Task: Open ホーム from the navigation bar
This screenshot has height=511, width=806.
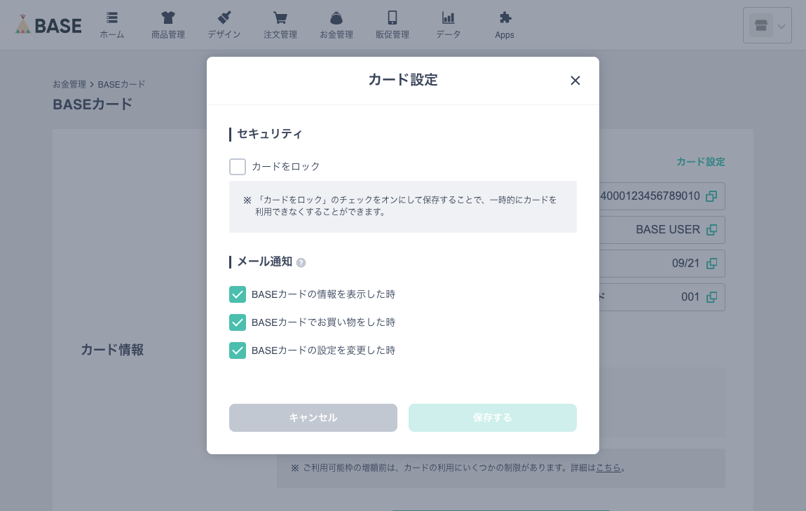Action: tap(112, 25)
